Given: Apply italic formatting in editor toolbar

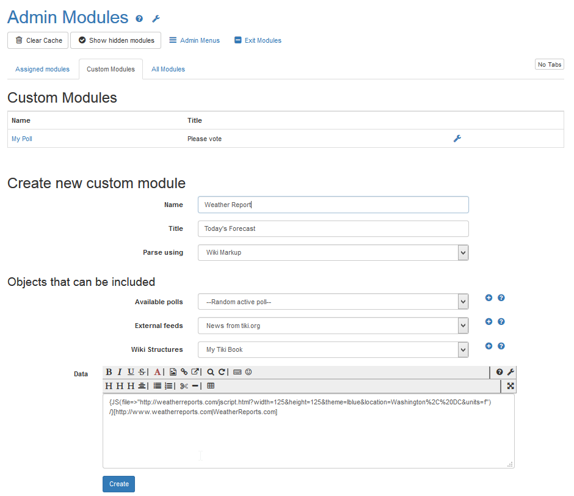Looking at the screenshot, I should click(120, 372).
